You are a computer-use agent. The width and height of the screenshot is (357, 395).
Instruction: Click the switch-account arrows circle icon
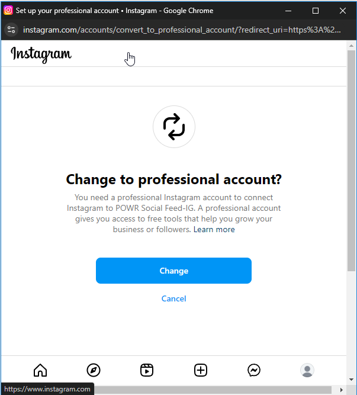coord(174,127)
